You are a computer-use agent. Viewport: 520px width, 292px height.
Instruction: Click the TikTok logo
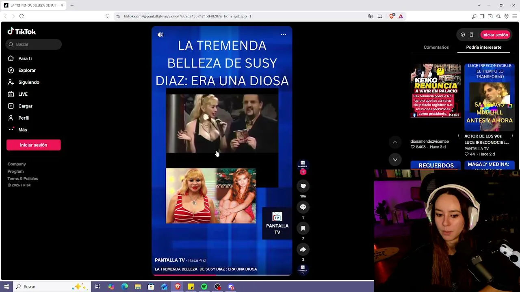pyautogui.click(x=22, y=32)
